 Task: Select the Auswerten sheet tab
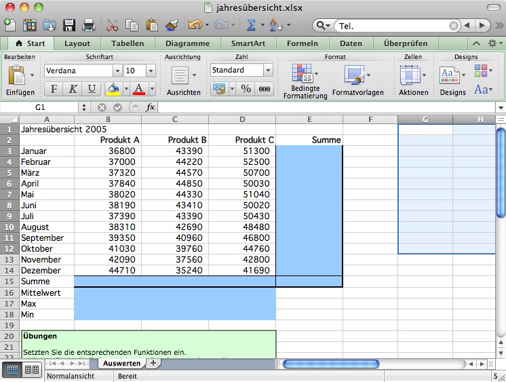click(x=121, y=364)
